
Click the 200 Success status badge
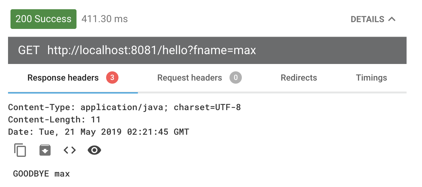point(43,19)
